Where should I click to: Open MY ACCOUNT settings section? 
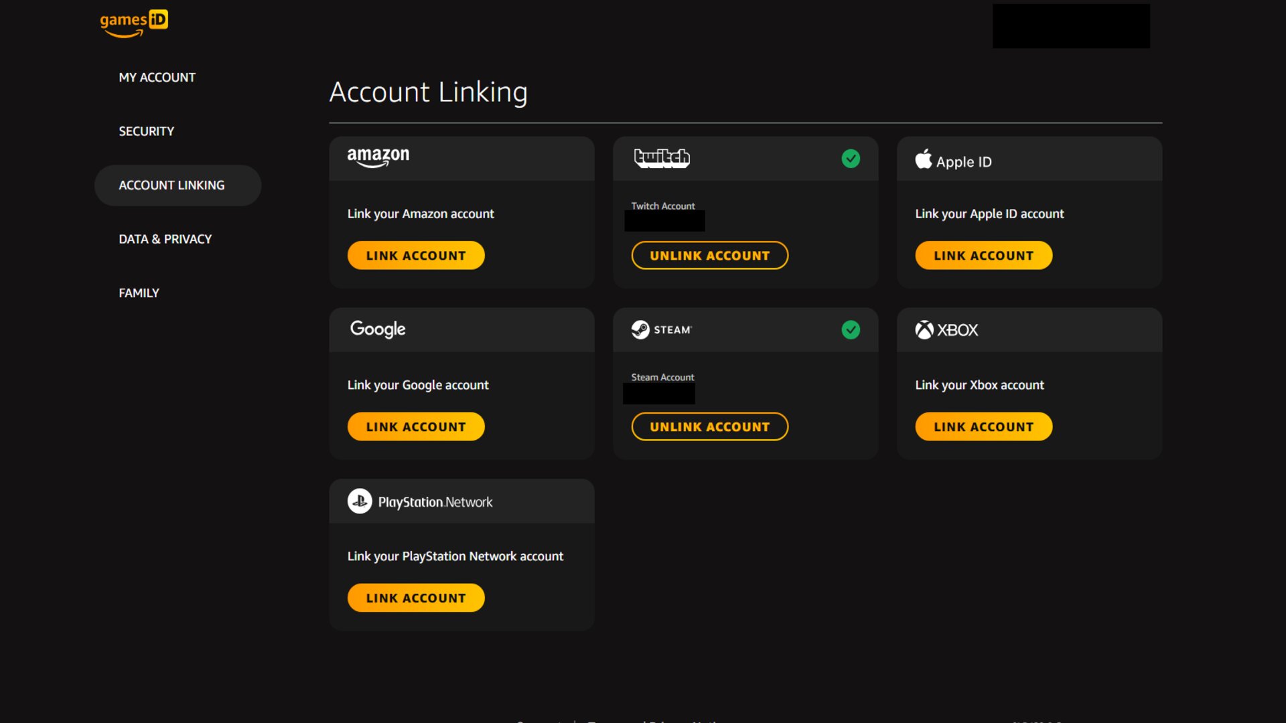157,77
